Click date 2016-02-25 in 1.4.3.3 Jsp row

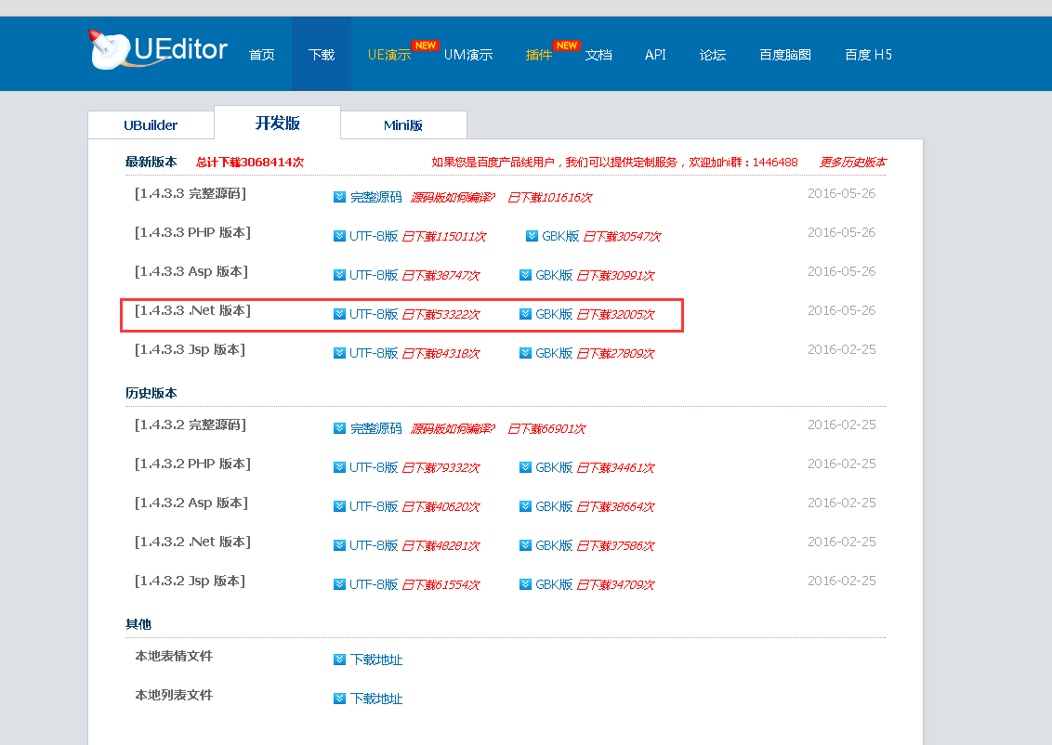pyautogui.click(x=841, y=349)
